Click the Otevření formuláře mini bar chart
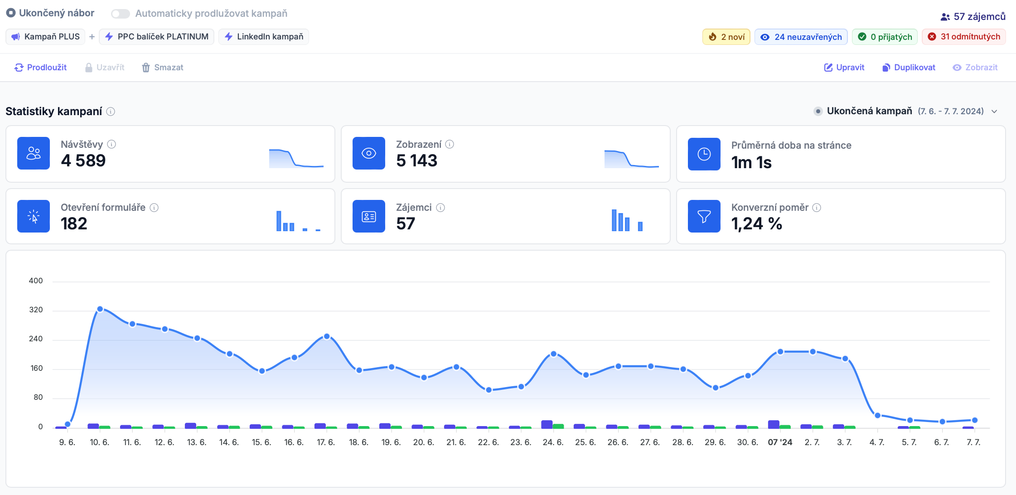The image size is (1016, 495). (x=299, y=221)
